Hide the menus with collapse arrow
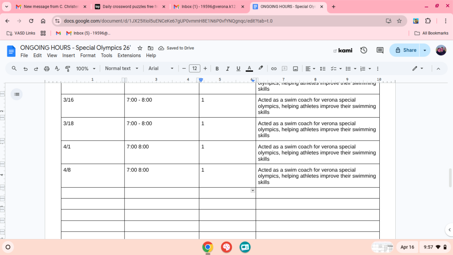Viewport: 453px width, 255px height. [438, 69]
